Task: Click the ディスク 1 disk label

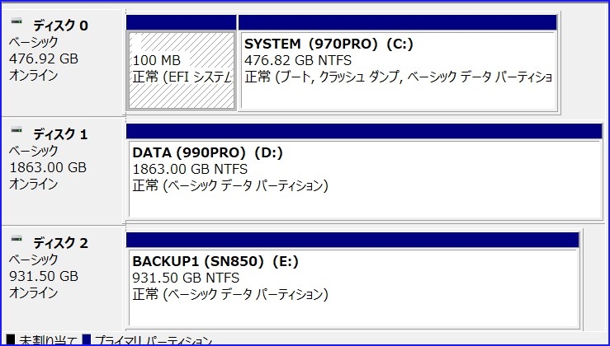Action: 60,133
